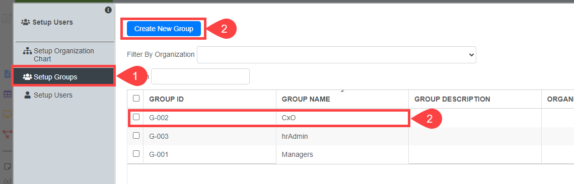
Task: Sort the table by GROUP NAME
Action: click(306, 99)
